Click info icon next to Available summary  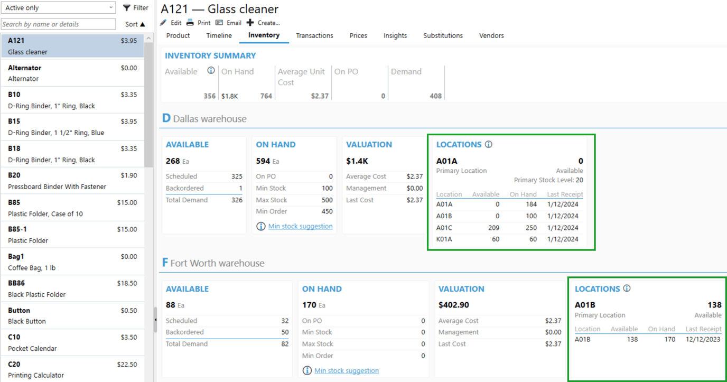(211, 71)
